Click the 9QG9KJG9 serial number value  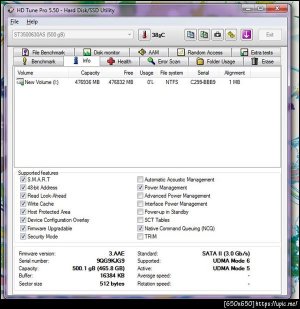[x=110, y=260]
